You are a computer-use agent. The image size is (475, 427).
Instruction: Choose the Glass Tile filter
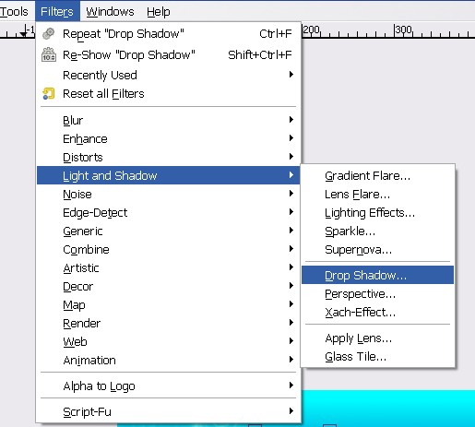click(x=377, y=356)
